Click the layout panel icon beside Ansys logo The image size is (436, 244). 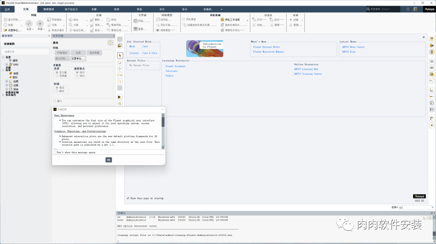(x=415, y=9)
